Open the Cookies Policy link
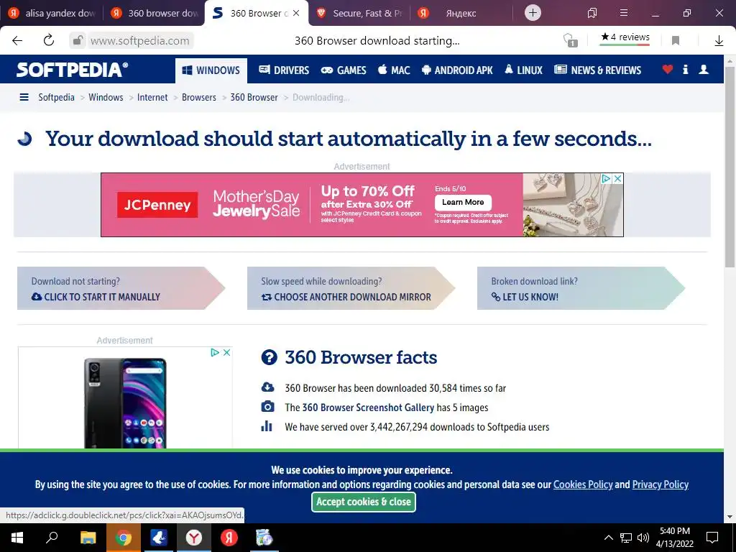Screen dimensions: 736x552 click(x=583, y=484)
